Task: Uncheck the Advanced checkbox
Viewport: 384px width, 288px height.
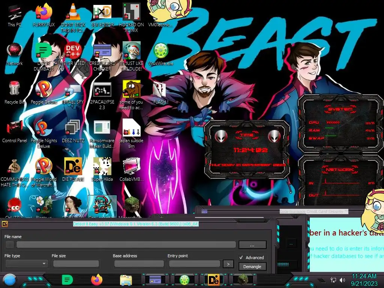Action: [x=241, y=257]
